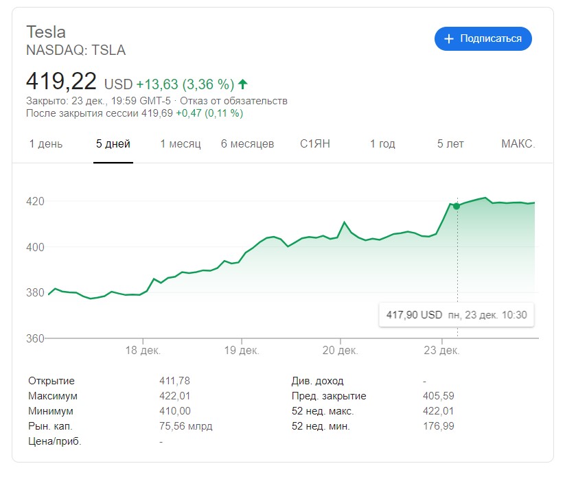Click the plus icon in Подписаться button

(450, 39)
